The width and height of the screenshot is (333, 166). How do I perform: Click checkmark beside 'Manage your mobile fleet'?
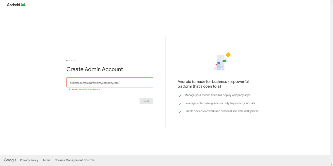click(x=180, y=96)
